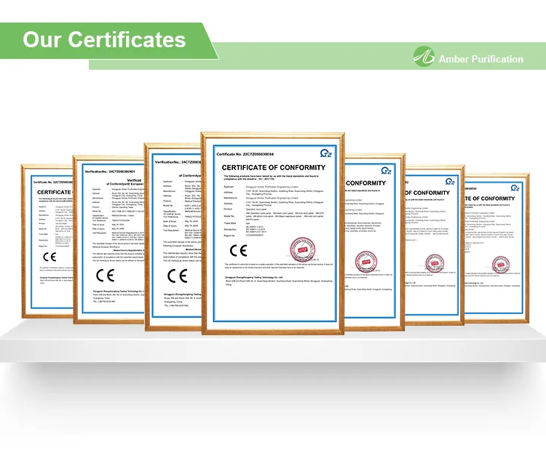Click the red stamp on the fifth certificate
Screen dimensions: 546x453
[366, 262]
